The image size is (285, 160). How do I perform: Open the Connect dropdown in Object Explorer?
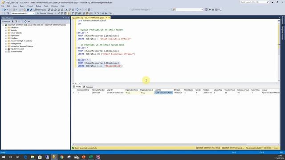(x=6, y=21)
